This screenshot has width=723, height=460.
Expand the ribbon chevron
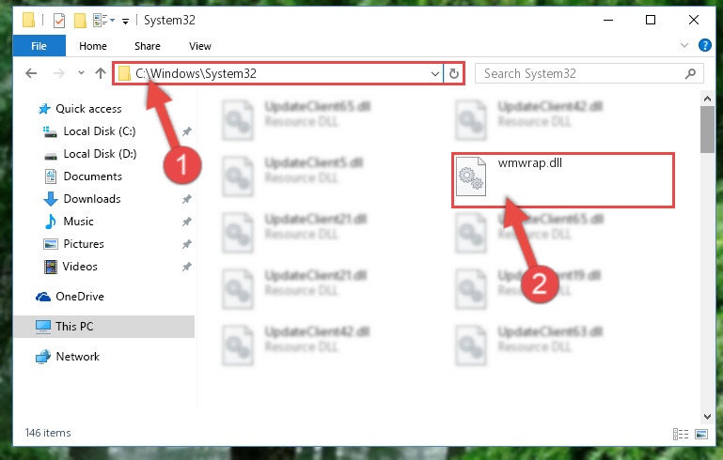point(684,45)
